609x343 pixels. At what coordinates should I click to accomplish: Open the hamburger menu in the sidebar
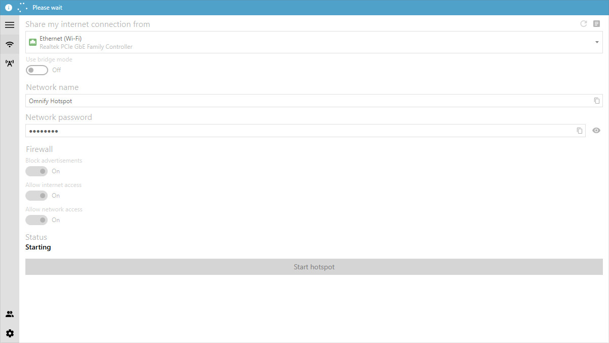[x=10, y=24]
